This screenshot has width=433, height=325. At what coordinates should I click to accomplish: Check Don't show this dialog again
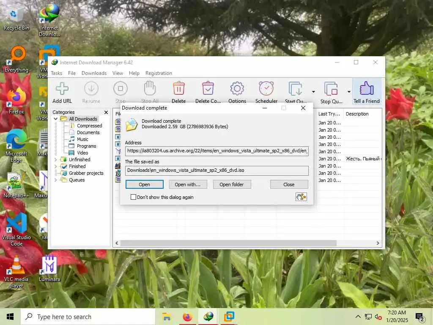[133, 197]
